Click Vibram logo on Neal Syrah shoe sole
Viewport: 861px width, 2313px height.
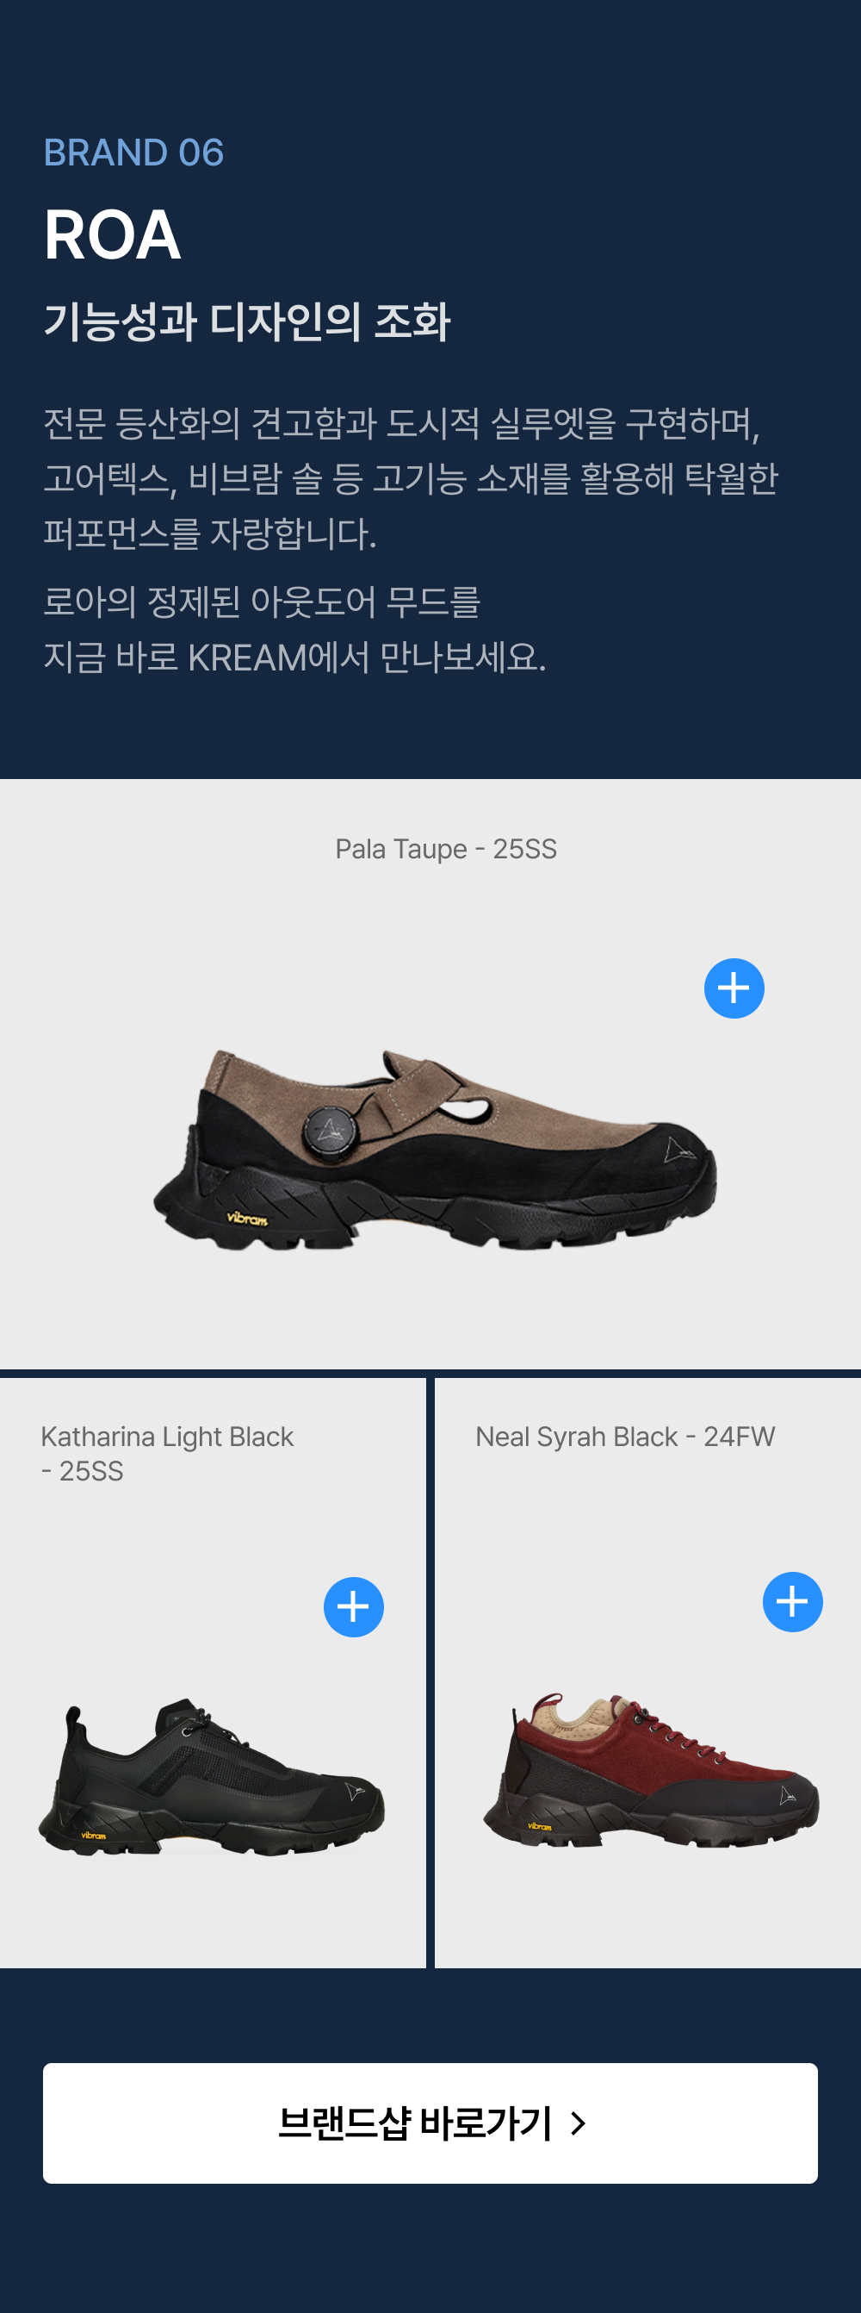click(x=540, y=1825)
